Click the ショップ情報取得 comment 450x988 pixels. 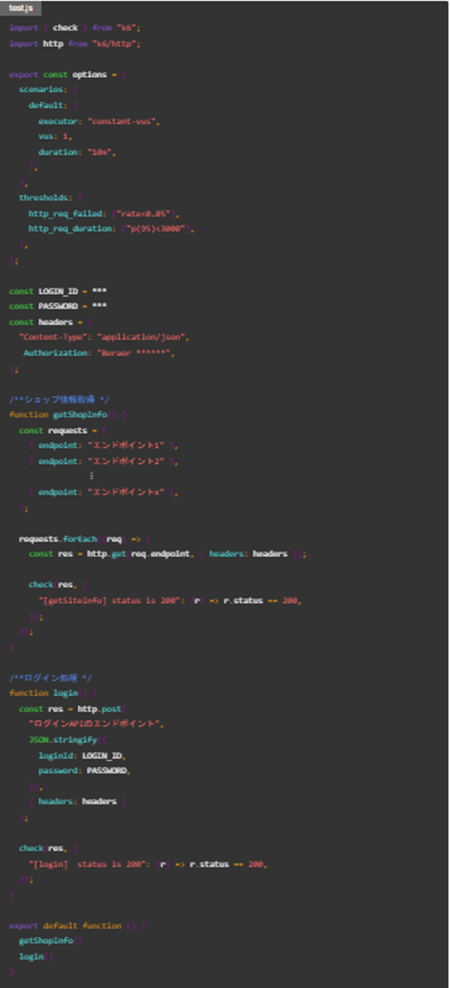59,400
